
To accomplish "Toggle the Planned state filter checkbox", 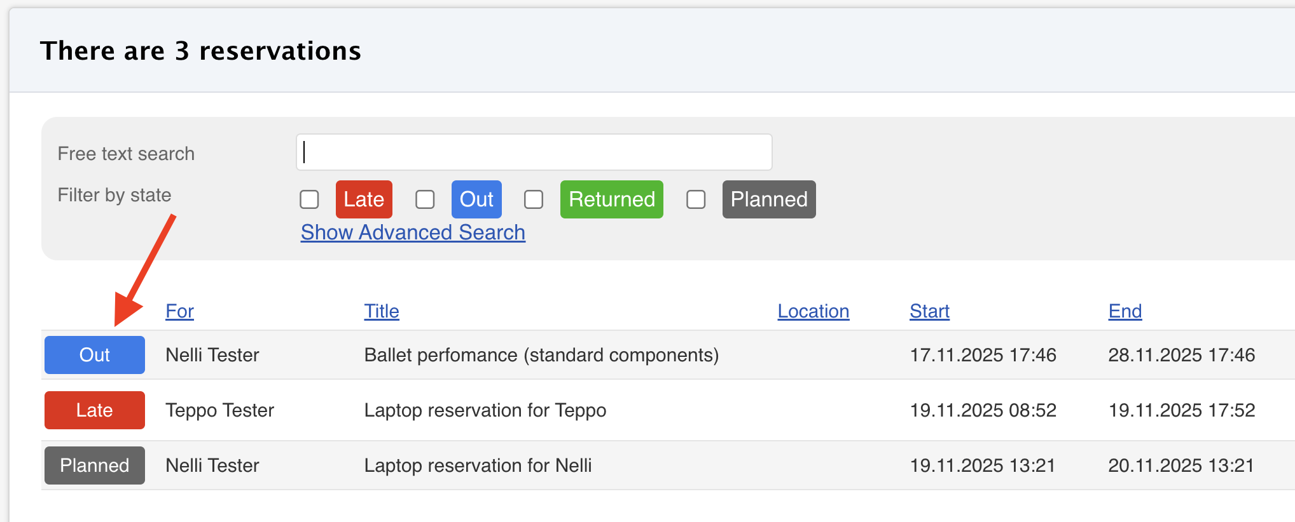I will coord(696,199).
